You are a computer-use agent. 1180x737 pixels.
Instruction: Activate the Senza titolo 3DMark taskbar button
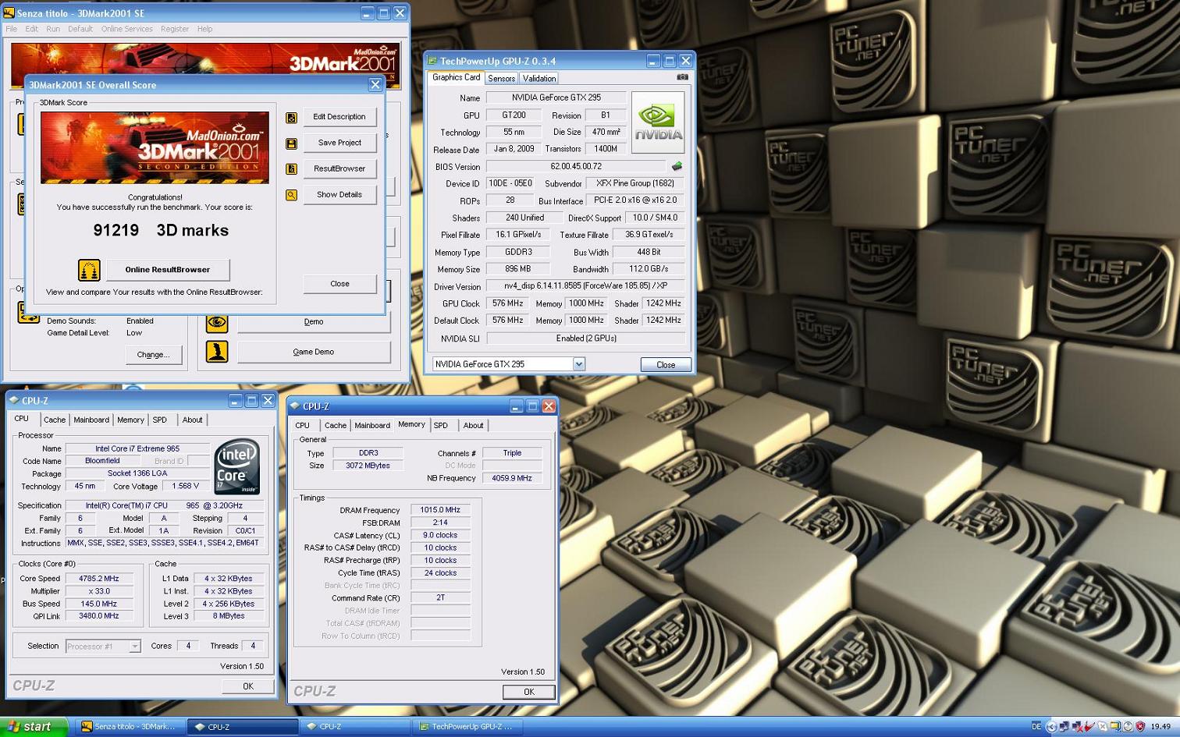point(131,727)
